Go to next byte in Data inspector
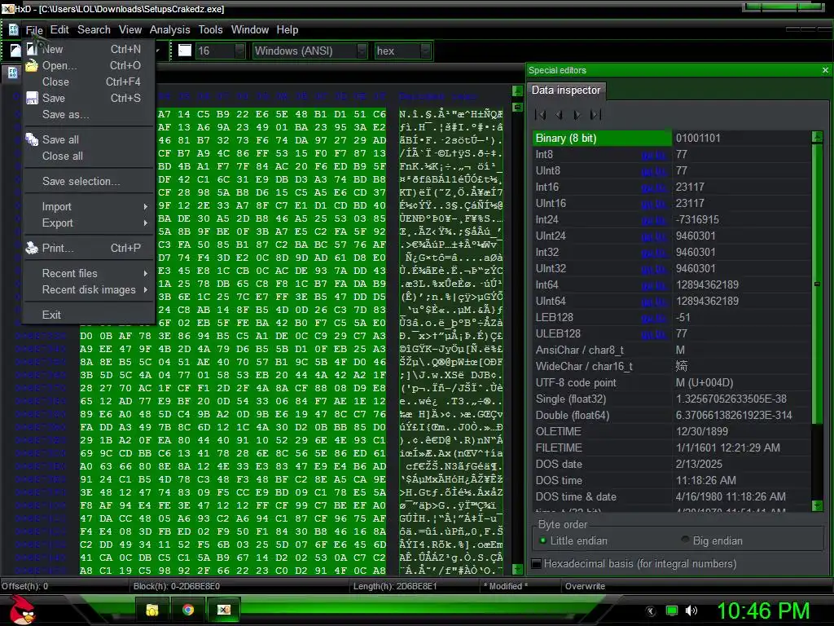The width and height of the screenshot is (834, 626). (577, 114)
